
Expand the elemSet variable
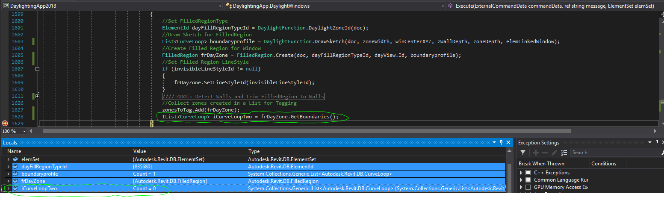click(x=8, y=159)
